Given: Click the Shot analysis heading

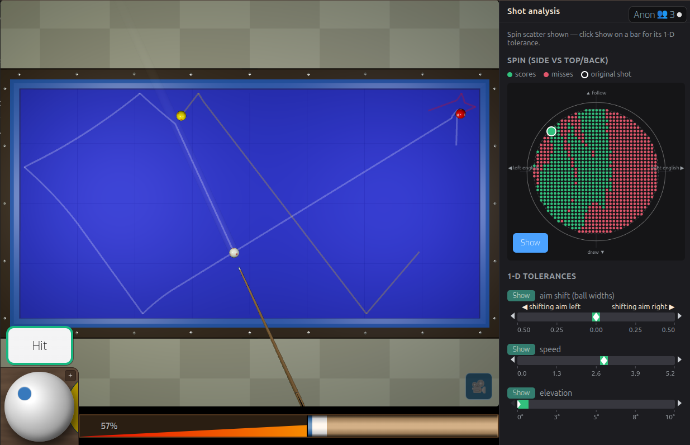Looking at the screenshot, I should 533,11.
